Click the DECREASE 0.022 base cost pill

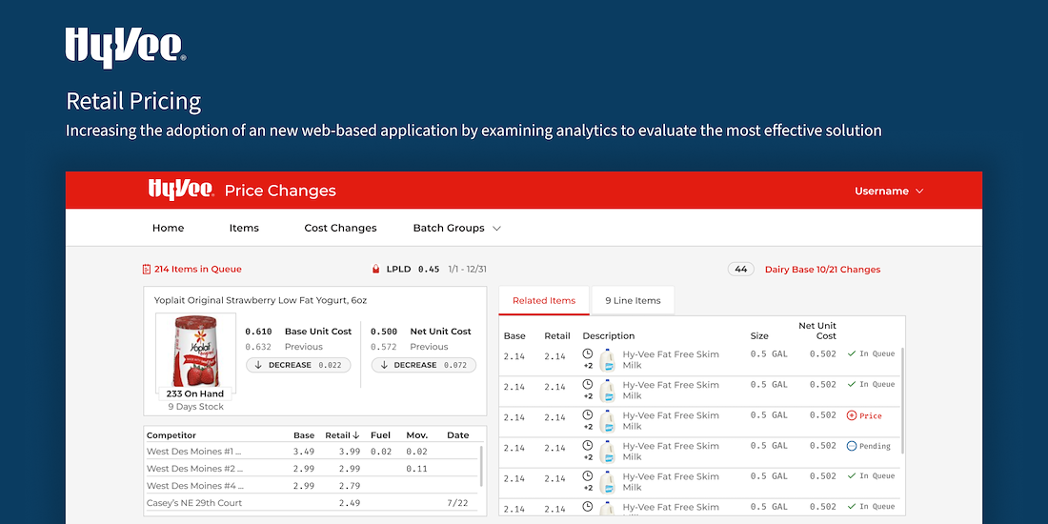pos(298,365)
